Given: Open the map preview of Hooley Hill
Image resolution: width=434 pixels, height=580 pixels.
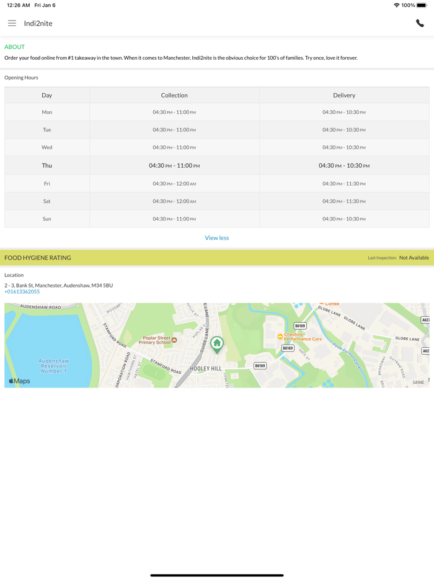Looking at the screenshot, I should tap(217, 345).
